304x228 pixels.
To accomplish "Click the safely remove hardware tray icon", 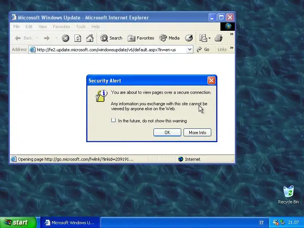I will [282, 222].
